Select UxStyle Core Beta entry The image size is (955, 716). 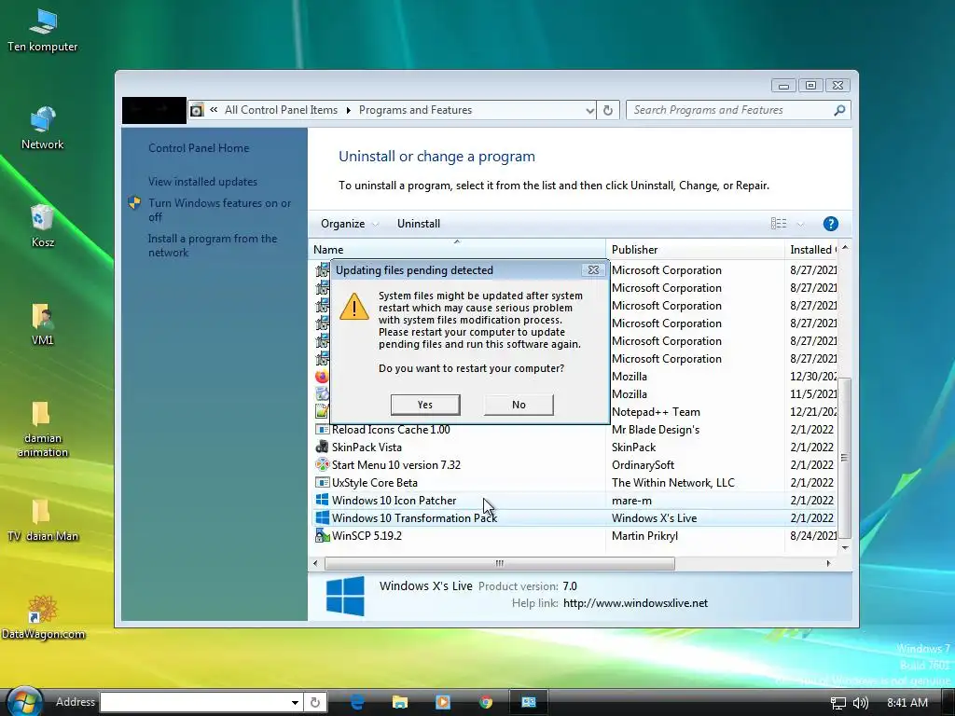point(375,482)
